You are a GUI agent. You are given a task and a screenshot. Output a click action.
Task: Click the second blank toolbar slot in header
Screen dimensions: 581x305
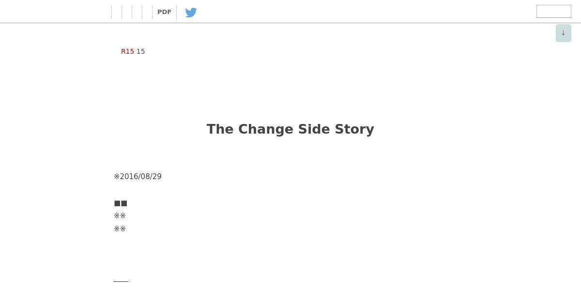coord(127,12)
